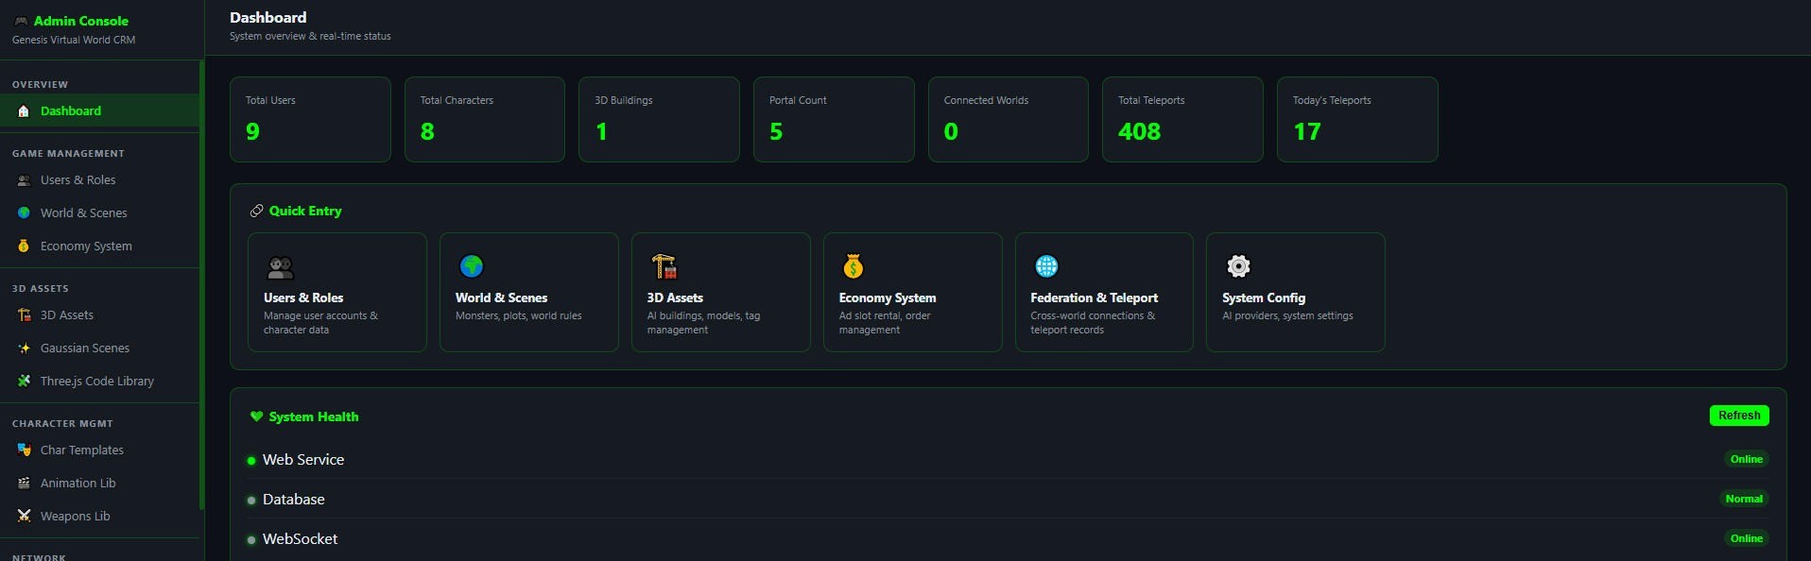Viewport: 1811px width, 561px height.
Task: Open Animation Lib in sidebar
Action: tap(99, 484)
